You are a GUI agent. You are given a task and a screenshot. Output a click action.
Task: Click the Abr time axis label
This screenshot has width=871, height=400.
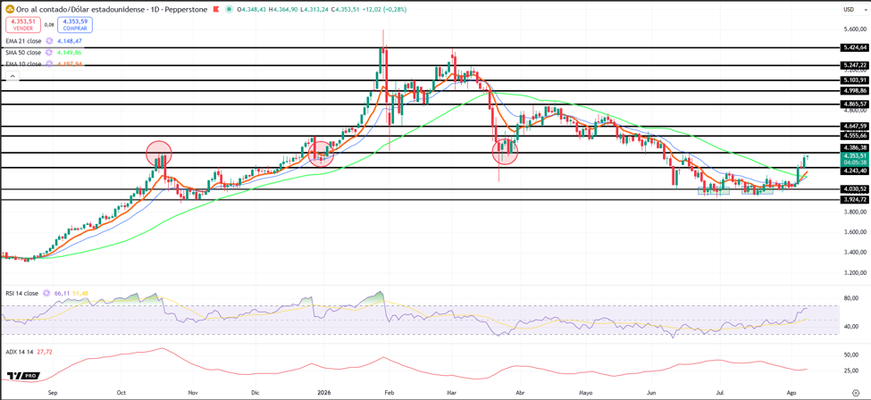pyautogui.click(x=521, y=392)
